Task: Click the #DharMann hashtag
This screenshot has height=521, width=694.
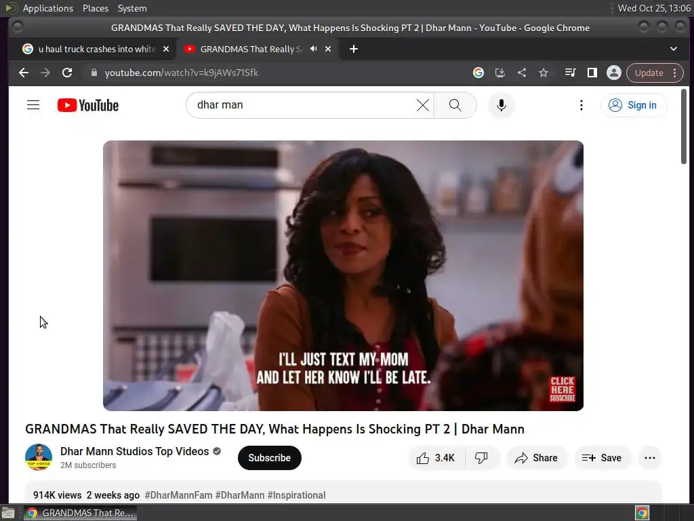Action: [240, 495]
